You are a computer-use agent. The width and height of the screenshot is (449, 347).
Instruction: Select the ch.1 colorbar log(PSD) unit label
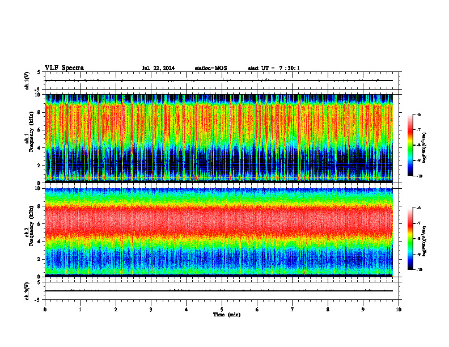coord(425,148)
